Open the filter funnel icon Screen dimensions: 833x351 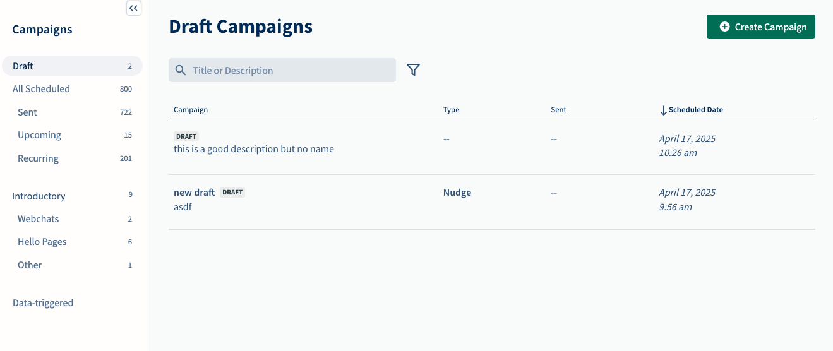tap(413, 70)
